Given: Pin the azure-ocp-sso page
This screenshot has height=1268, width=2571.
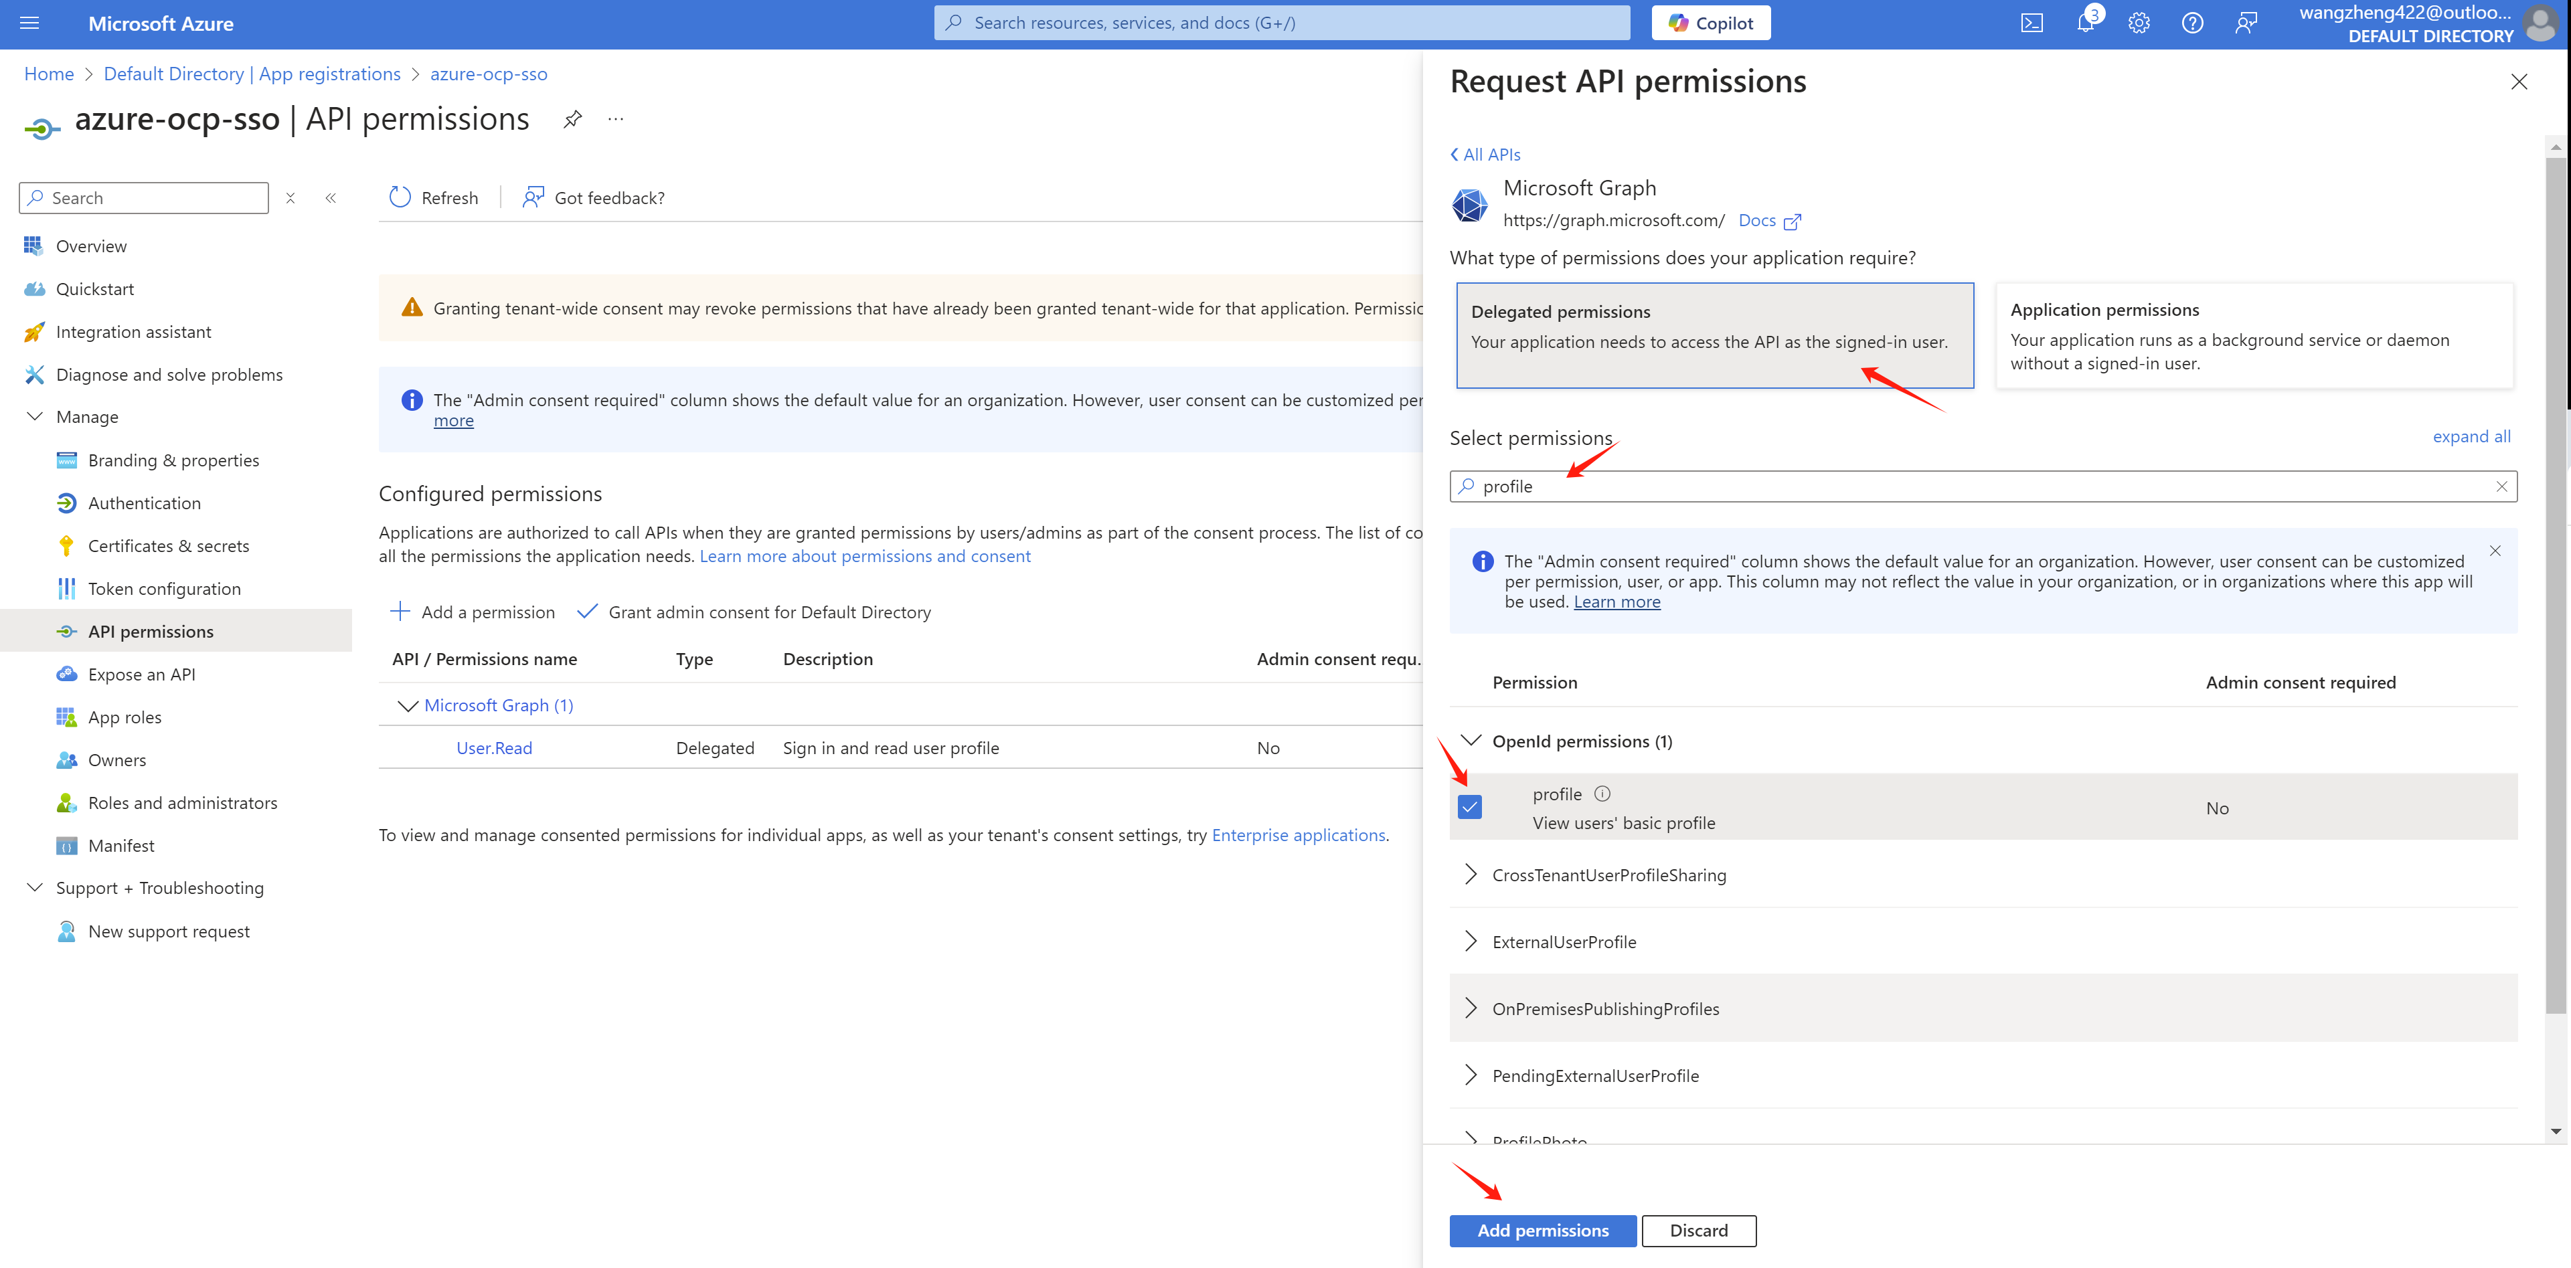Looking at the screenshot, I should [x=572, y=120].
